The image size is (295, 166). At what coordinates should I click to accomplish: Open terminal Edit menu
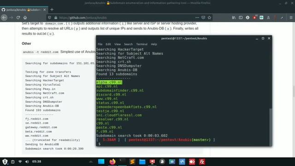click(x=108, y=44)
